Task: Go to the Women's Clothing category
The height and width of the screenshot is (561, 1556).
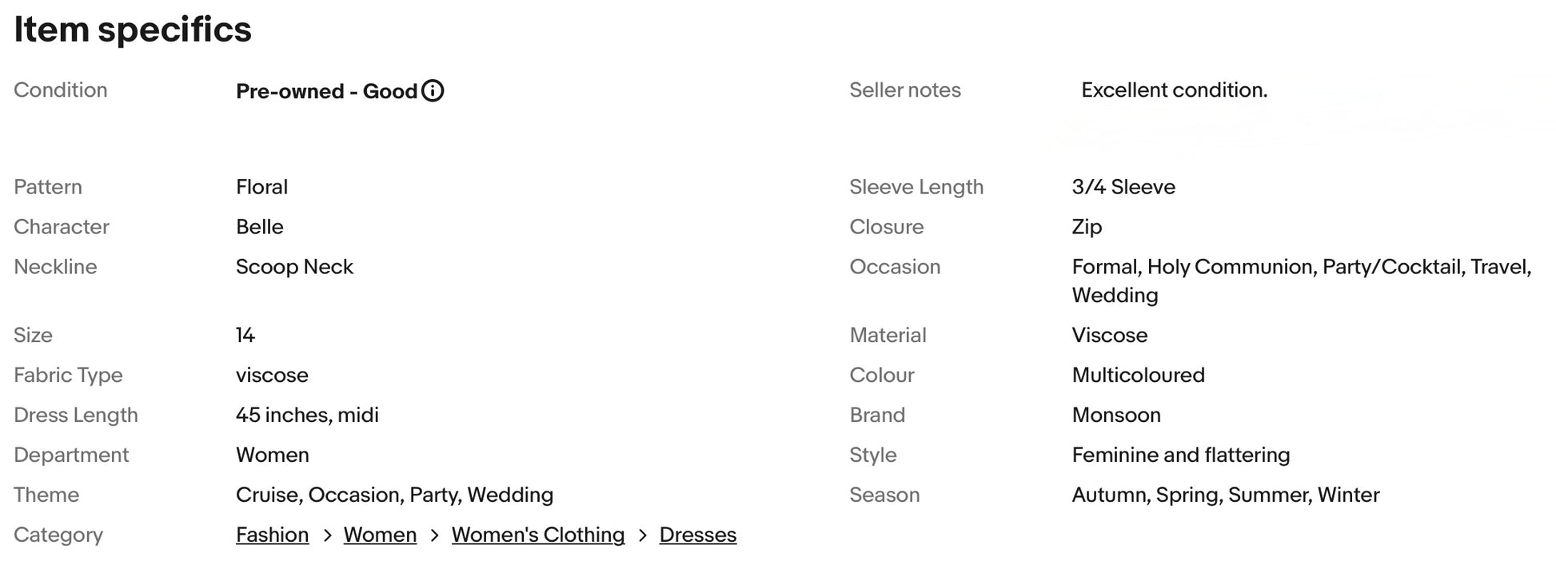Action: 538,535
